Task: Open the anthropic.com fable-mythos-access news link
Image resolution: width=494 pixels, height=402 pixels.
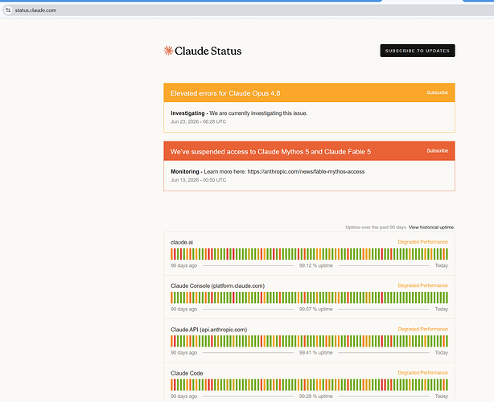Action: point(306,171)
